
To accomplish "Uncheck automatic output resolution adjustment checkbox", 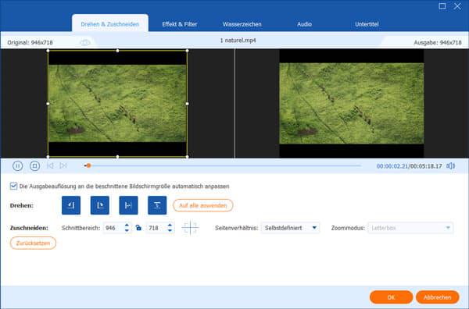I will [13, 186].
